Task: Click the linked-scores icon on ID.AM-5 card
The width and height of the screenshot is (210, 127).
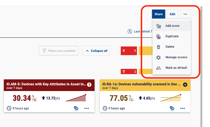Action: click(76, 108)
